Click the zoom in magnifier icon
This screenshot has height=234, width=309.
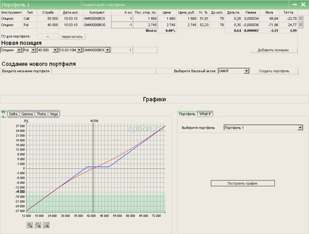click(30, 225)
